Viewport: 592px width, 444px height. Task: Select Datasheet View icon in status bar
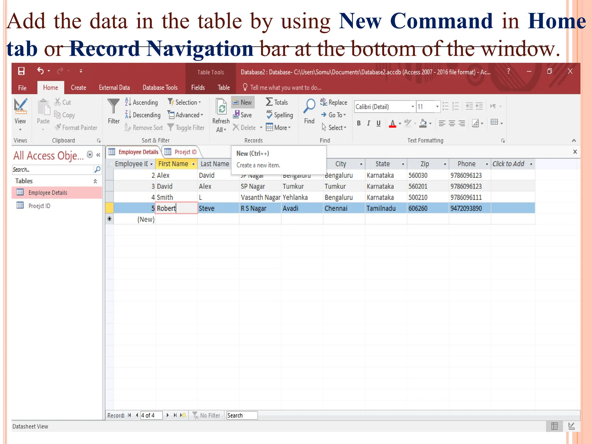554,426
